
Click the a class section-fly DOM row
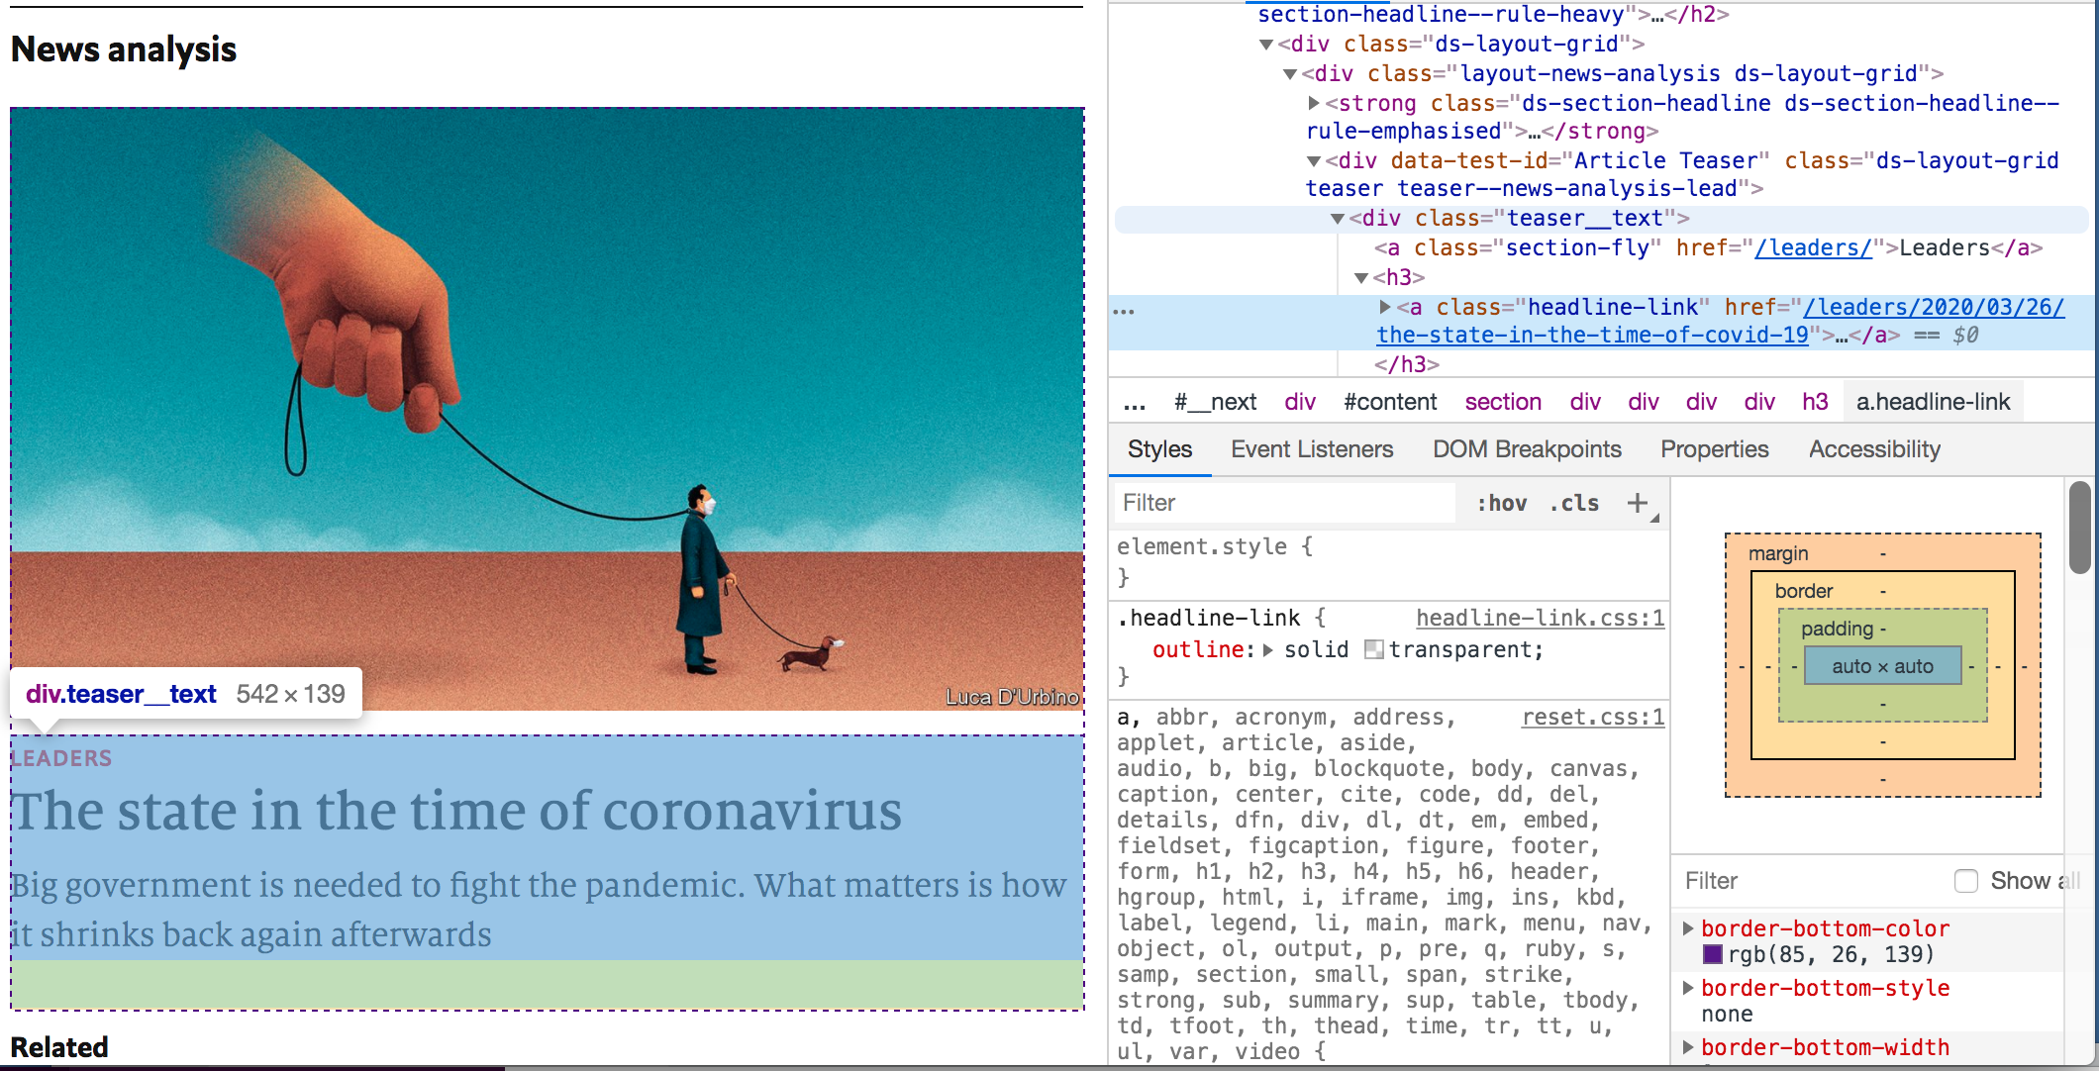[x=1708, y=247]
